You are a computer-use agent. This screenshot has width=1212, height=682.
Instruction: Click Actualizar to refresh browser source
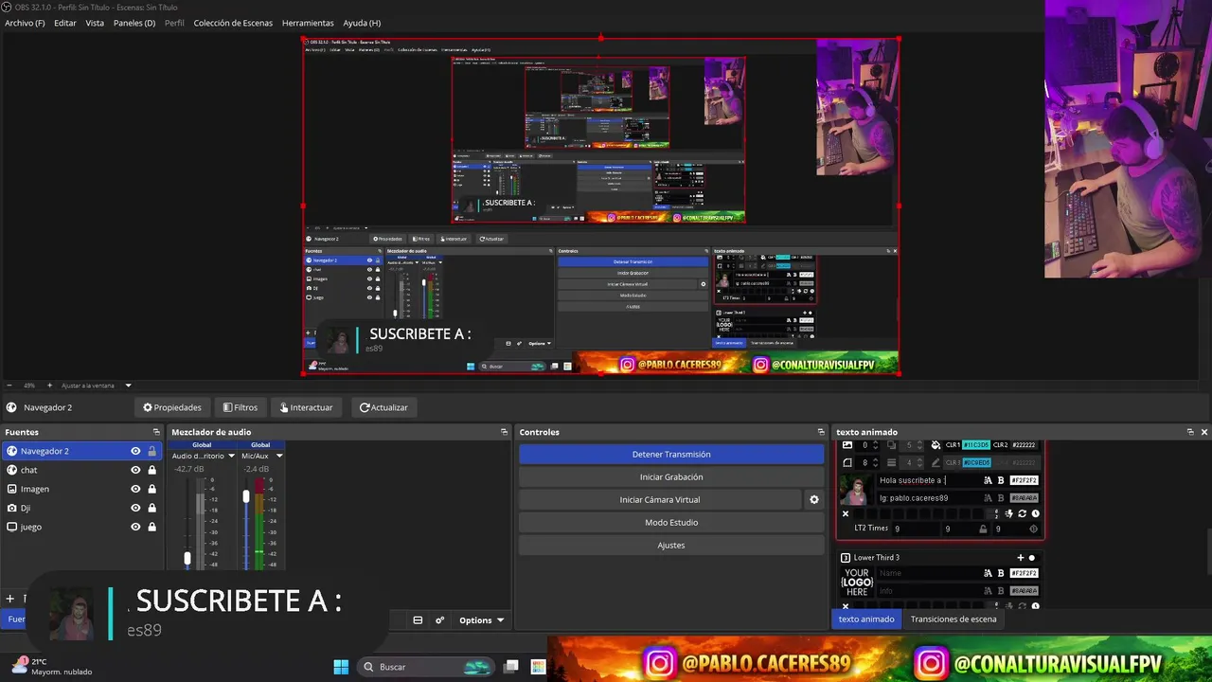[x=383, y=407]
